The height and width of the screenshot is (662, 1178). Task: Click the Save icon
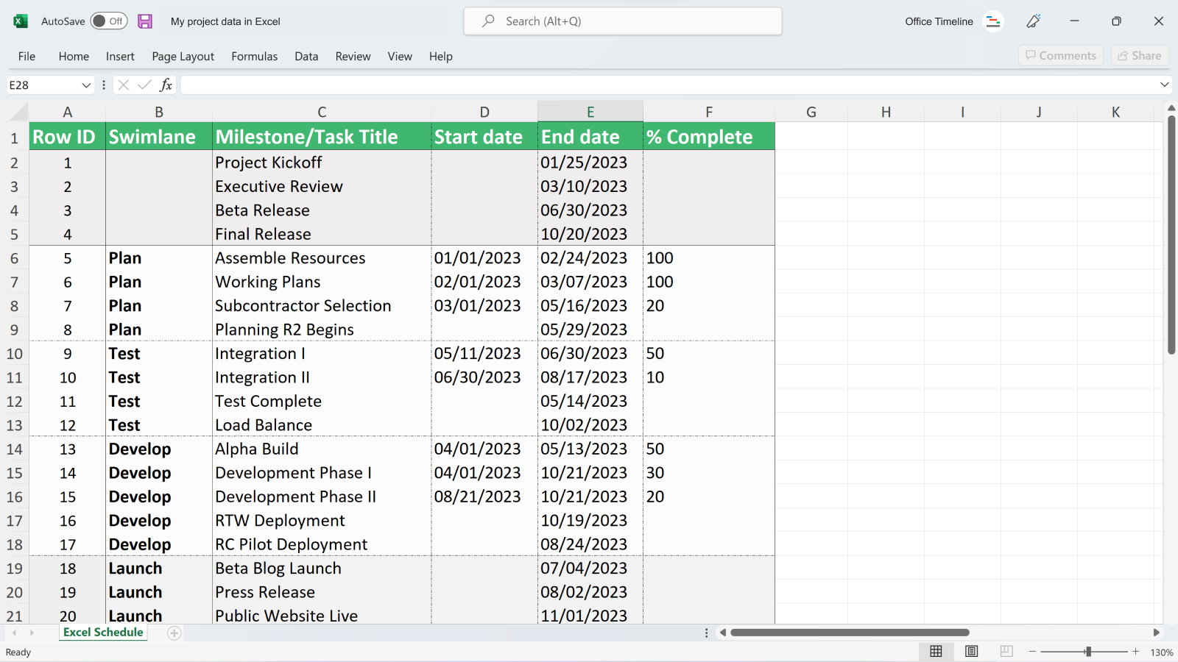pyautogui.click(x=145, y=21)
